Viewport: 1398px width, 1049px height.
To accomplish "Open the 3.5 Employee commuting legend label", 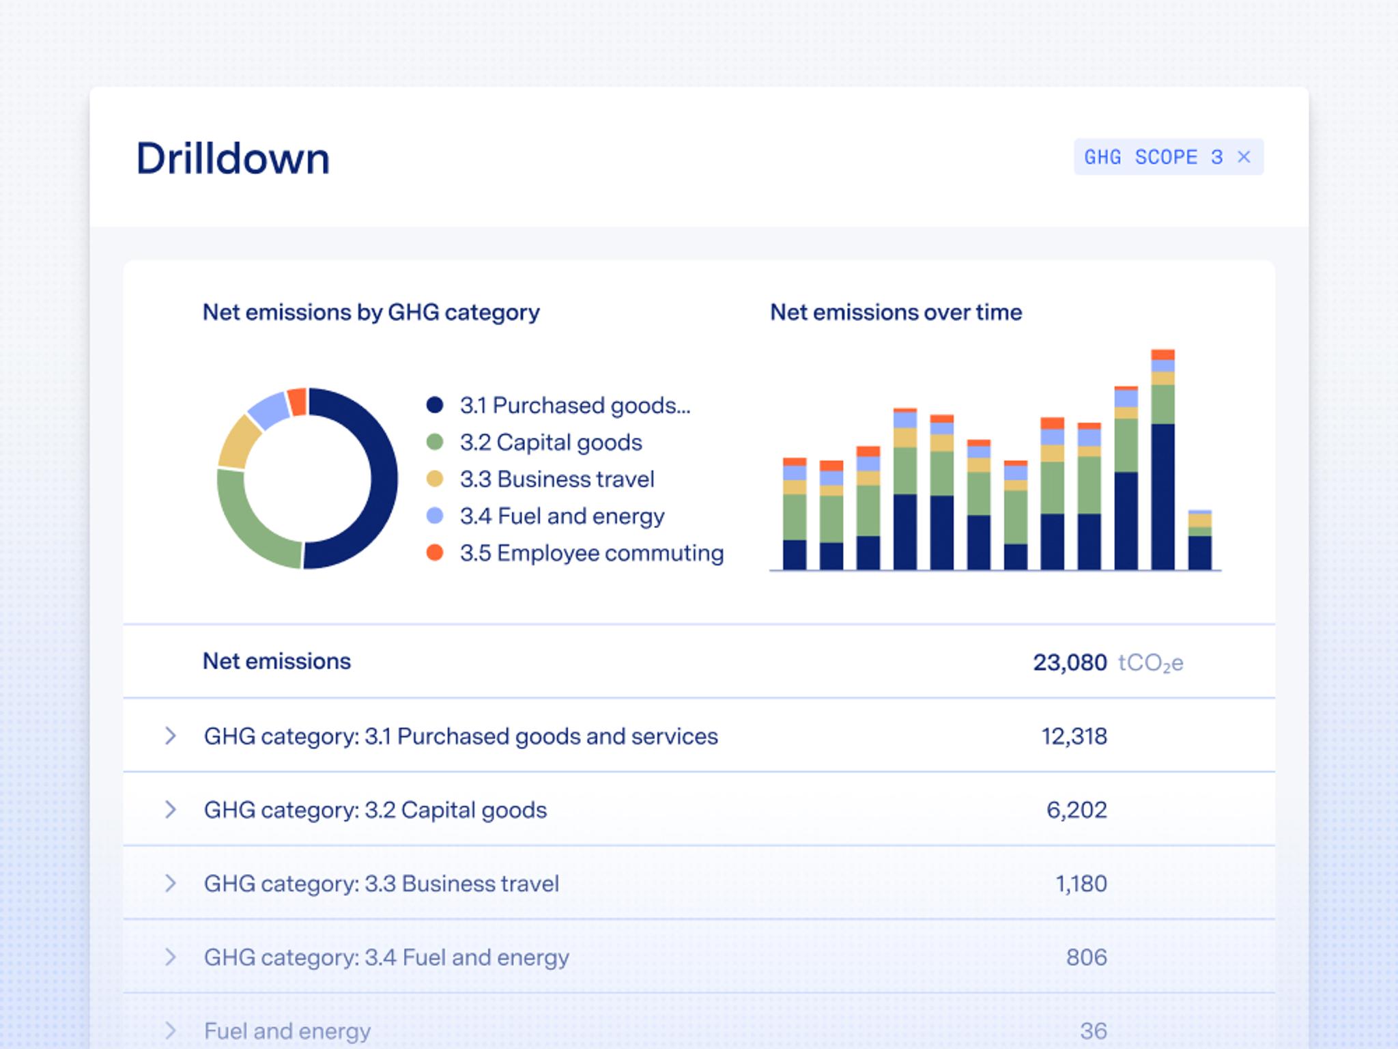I will pos(591,553).
